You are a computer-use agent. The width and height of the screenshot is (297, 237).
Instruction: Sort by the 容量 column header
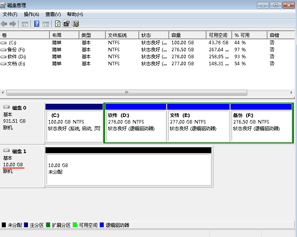click(x=187, y=35)
